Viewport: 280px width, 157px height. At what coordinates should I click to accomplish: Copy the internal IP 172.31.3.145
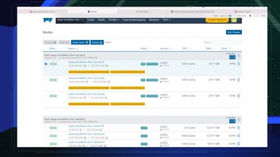point(106,98)
